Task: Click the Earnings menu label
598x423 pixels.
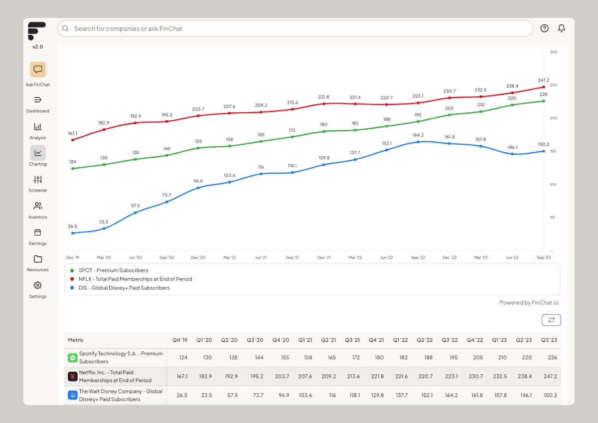Action: (38, 243)
